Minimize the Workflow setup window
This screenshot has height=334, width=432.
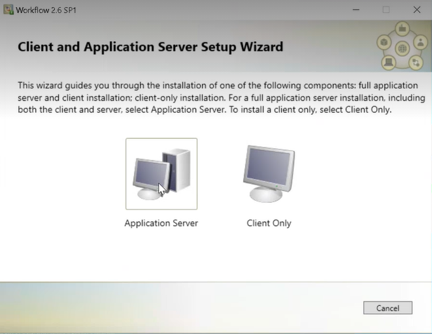coord(356,10)
